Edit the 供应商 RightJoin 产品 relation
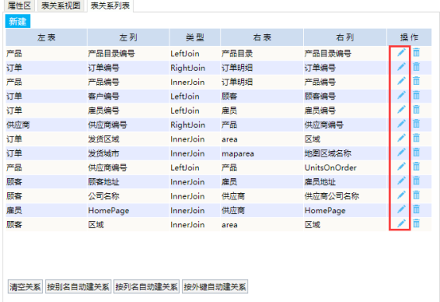 tap(401, 124)
